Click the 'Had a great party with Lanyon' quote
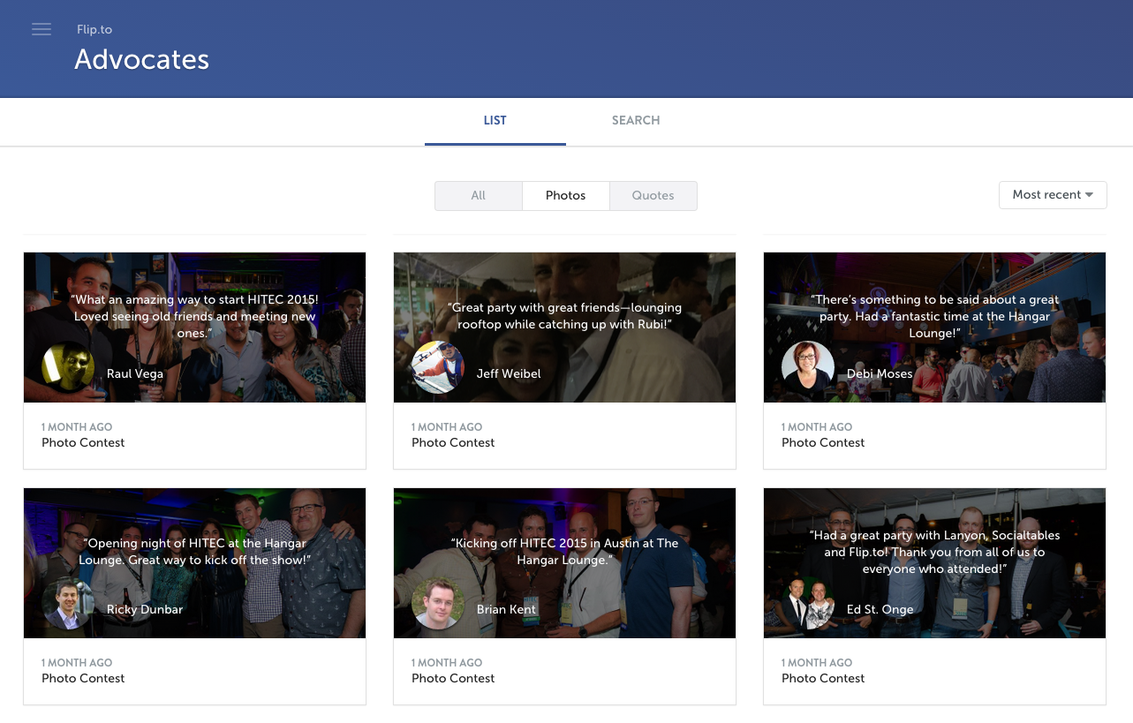Viewport: 1133px width, 723px height. coord(934,552)
